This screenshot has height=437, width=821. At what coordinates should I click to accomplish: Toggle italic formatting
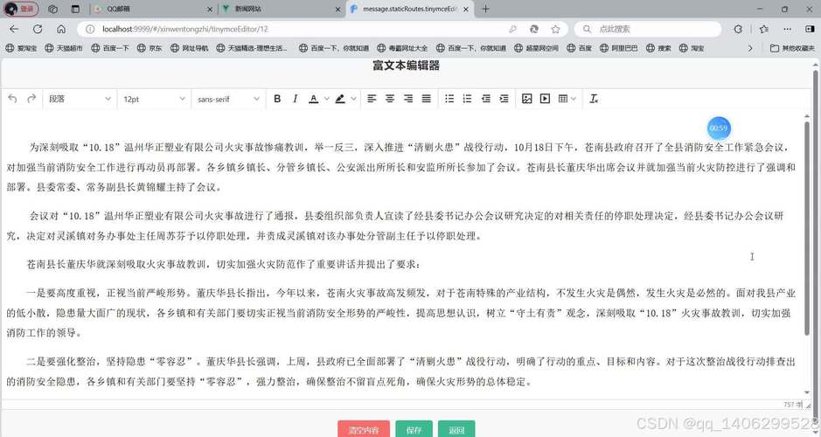(295, 99)
